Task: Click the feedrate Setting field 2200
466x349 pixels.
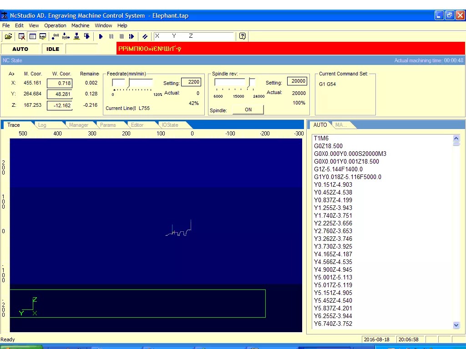Action: coord(191,82)
